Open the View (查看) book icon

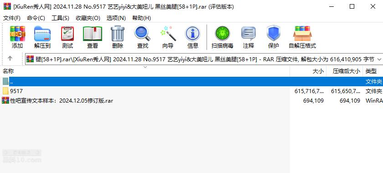point(93,37)
